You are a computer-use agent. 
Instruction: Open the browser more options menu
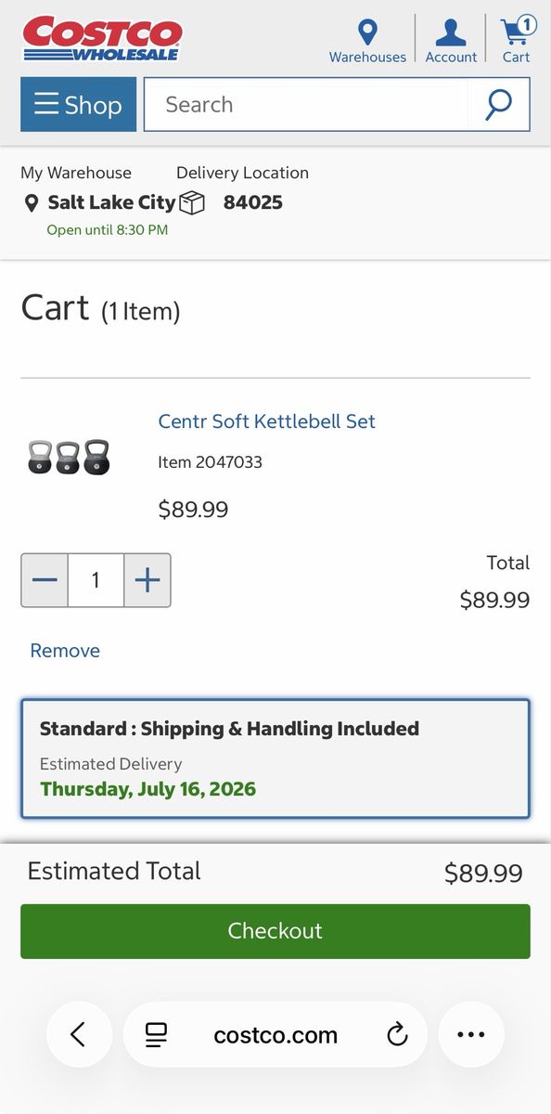471,1034
